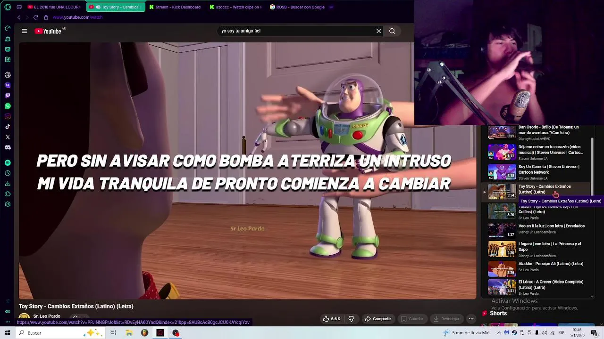The image size is (604, 339).
Task: Open WhatsApp messenger in the sidebar
Action: (8, 106)
